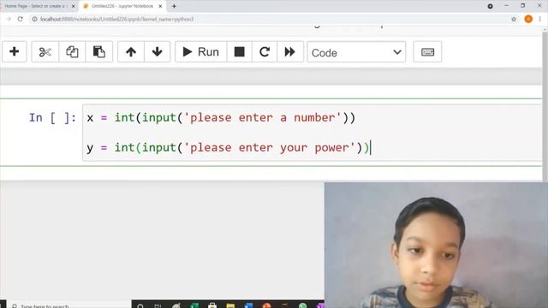The height and width of the screenshot is (308, 548).
Task: Restart the kernel with circular arrow icon
Action: pos(265,51)
